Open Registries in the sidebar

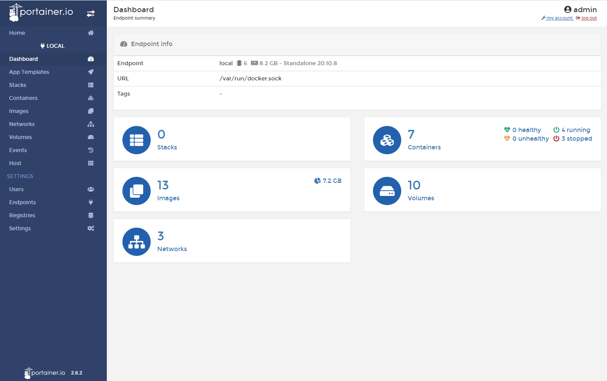click(x=53, y=215)
